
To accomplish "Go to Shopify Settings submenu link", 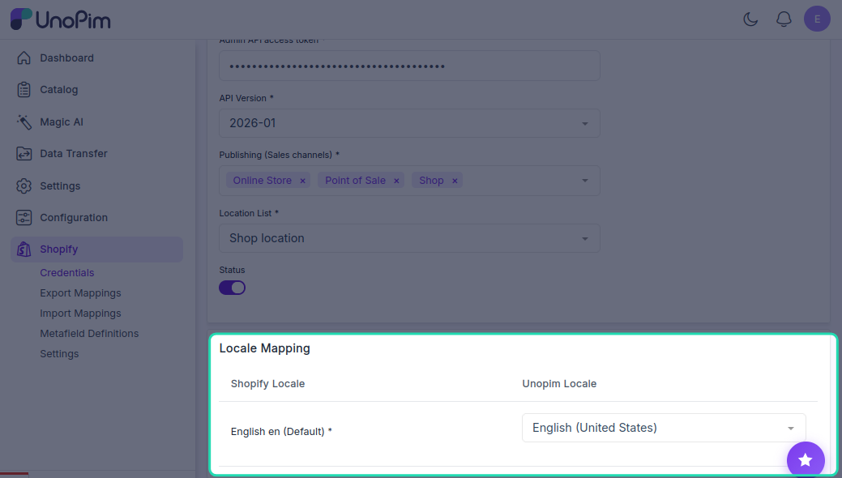I will coord(59,354).
